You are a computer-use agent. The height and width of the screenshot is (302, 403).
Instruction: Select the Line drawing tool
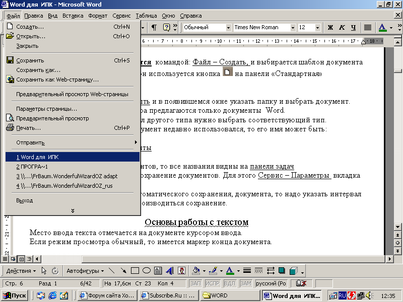click(111, 271)
